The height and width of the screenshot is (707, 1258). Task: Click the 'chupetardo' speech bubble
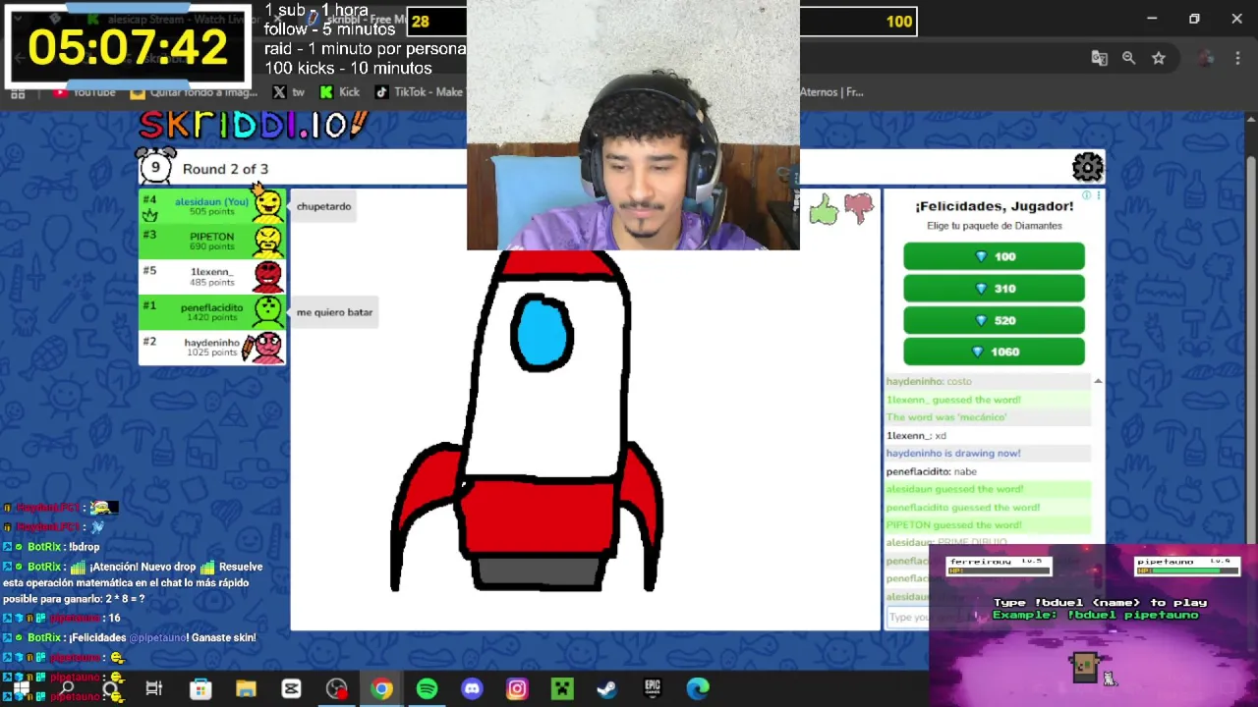(x=323, y=206)
